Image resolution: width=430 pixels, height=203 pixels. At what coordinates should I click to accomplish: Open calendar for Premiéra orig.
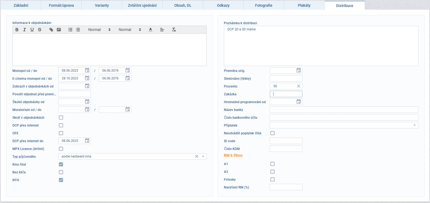tap(299, 71)
